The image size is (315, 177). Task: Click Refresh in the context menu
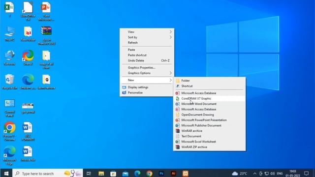[x=147, y=43]
